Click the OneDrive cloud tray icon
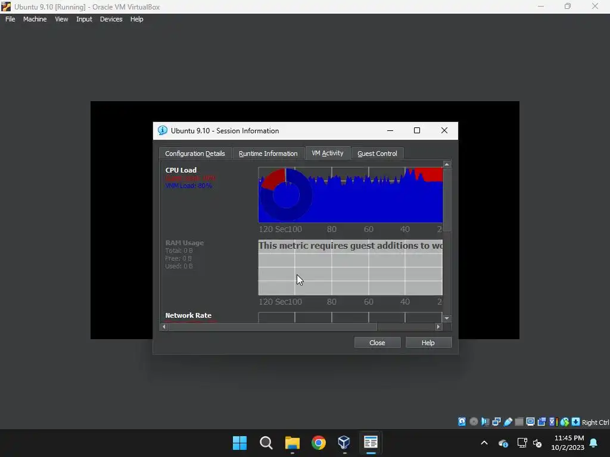The image size is (610, 457). point(503,443)
